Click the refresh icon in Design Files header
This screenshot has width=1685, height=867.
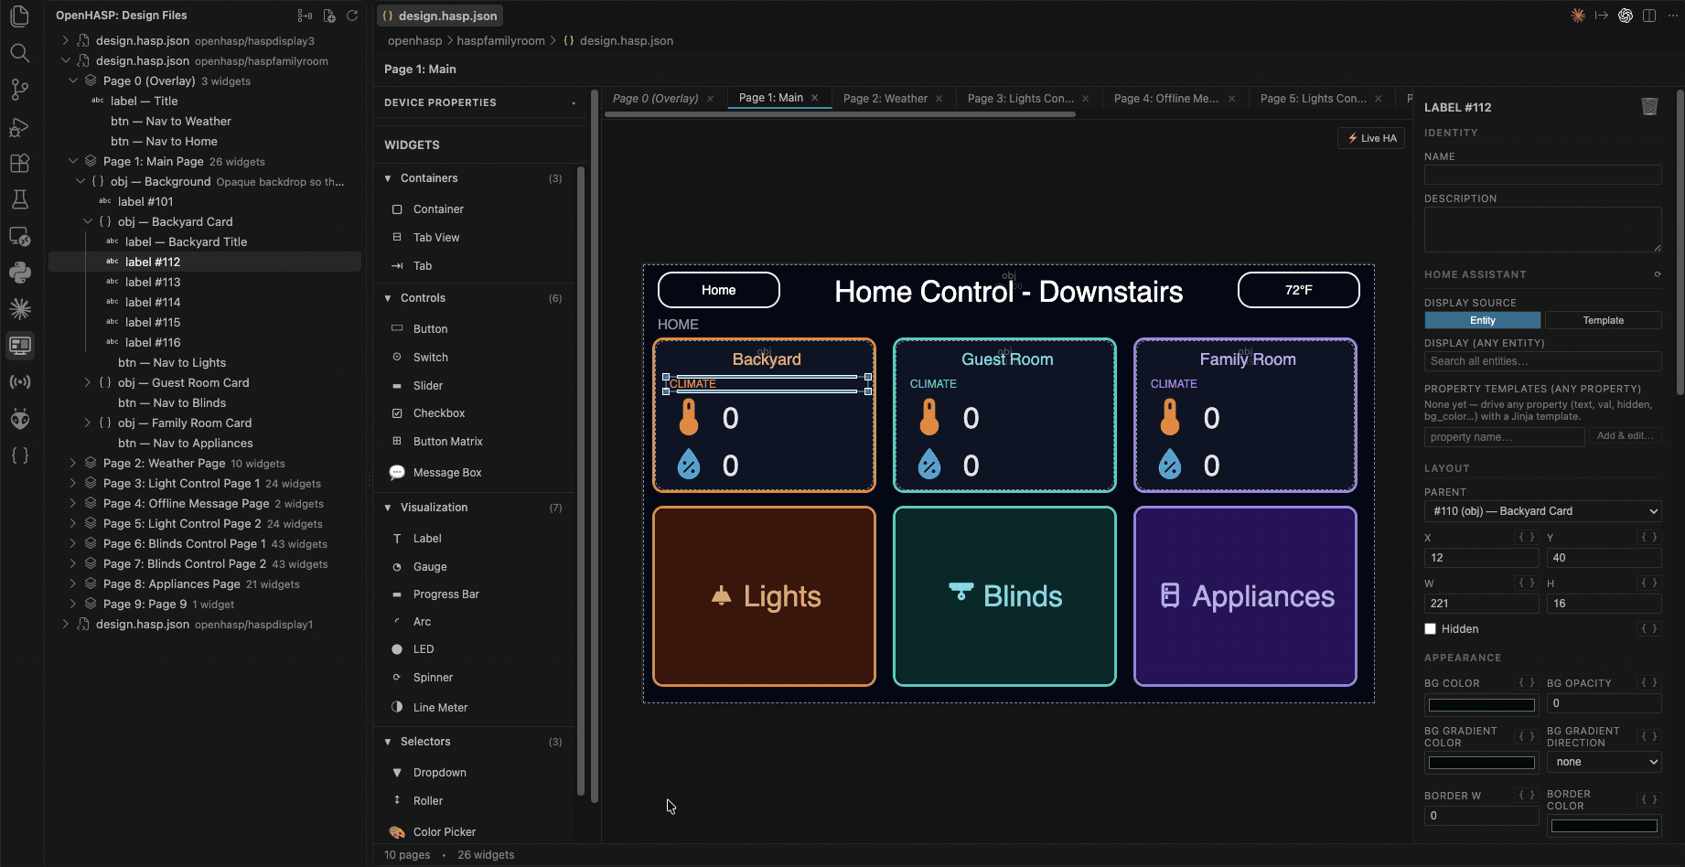352,16
